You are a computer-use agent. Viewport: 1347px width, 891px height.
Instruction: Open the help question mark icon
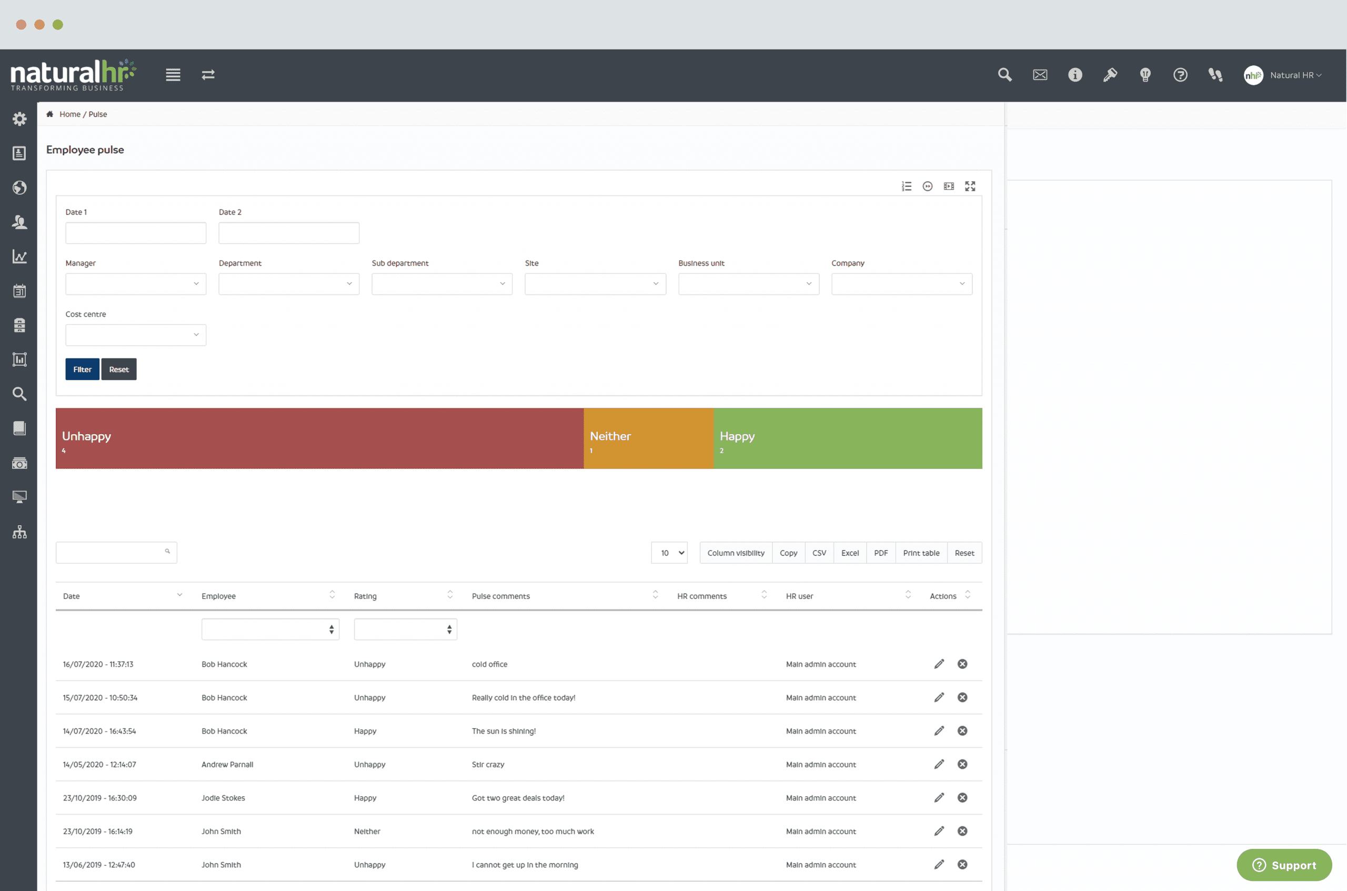click(1180, 75)
